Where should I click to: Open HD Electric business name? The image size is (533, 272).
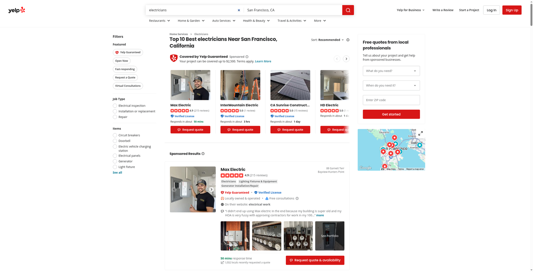329,105
